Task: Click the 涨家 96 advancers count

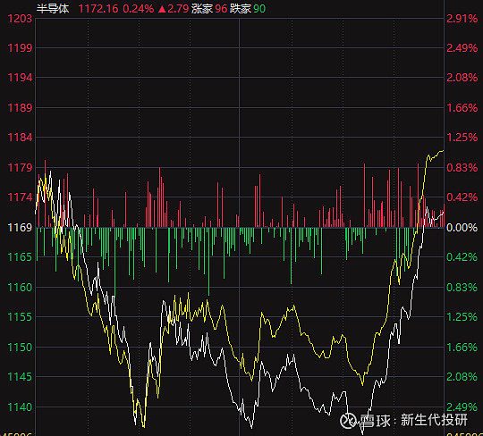Action: (209, 9)
